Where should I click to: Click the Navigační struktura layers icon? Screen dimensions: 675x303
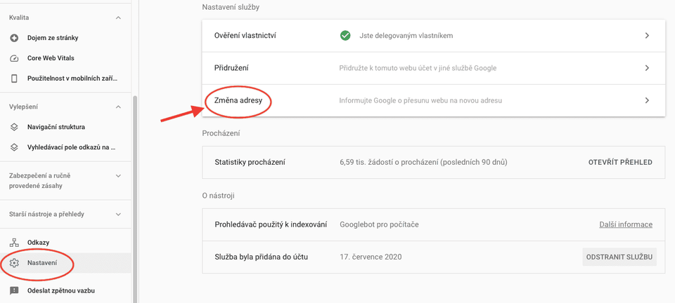[x=14, y=127]
